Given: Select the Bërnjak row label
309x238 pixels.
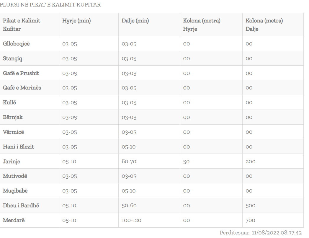Looking at the screenshot, I should pyautogui.click(x=13, y=117).
